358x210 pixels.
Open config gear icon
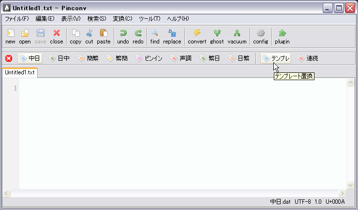(260, 36)
